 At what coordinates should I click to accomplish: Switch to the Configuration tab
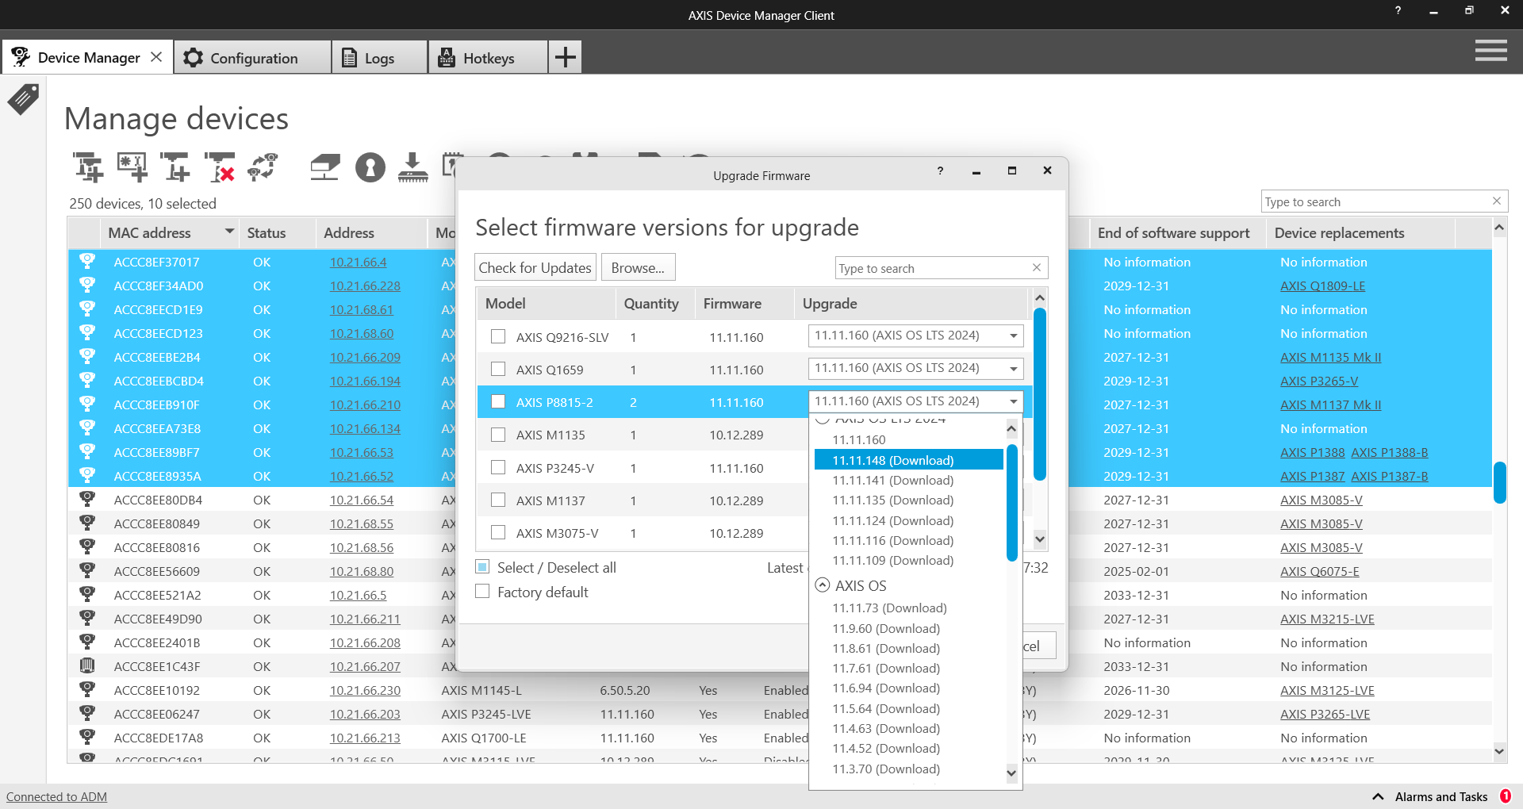click(252, 57)
